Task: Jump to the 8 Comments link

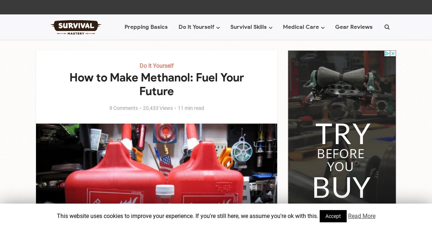Action: point(123,108)
